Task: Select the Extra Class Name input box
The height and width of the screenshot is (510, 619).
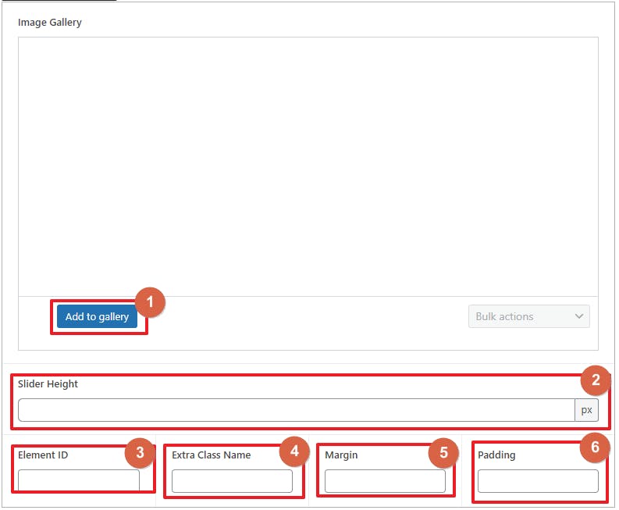Action: coord(232,481)
